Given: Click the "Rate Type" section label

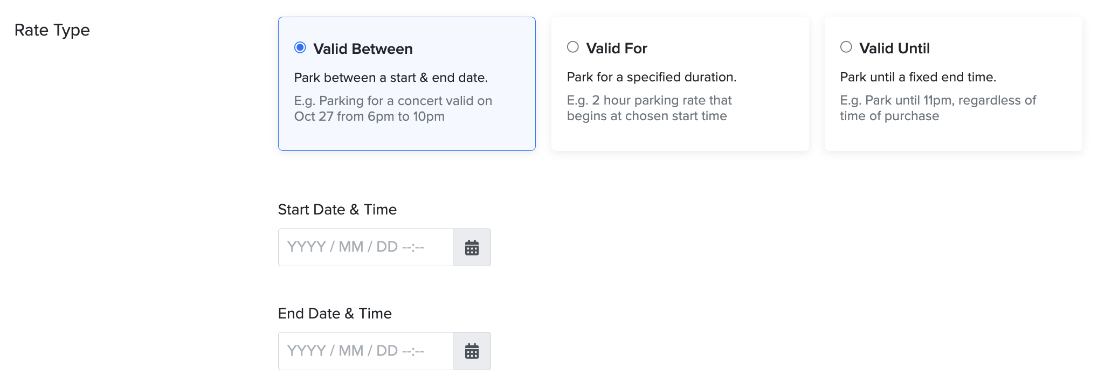Looking at the screenshot, I should coord(52,30).
